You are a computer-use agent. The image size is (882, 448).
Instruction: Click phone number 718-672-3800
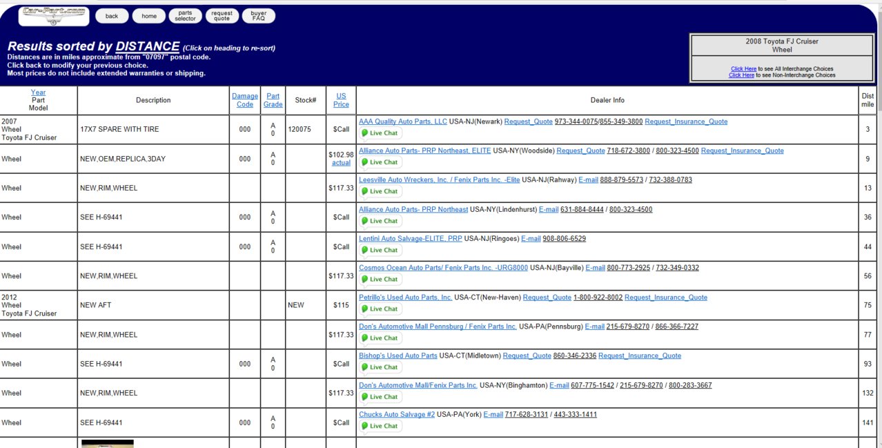point(629,150)
